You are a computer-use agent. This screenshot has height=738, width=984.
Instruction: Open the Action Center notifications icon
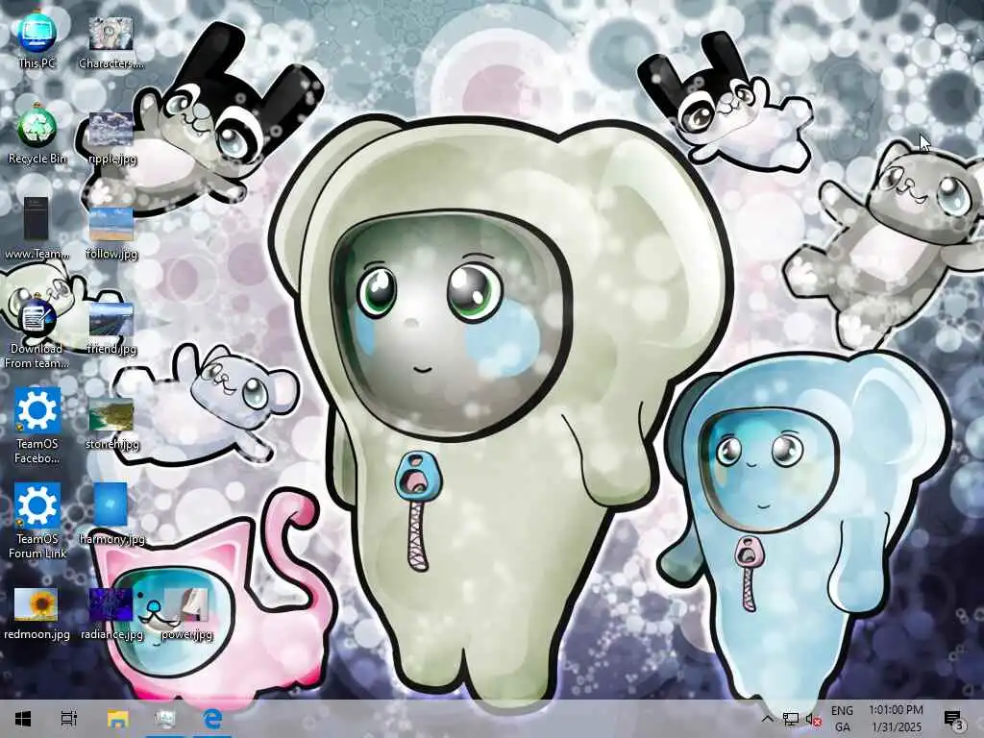(954, 719)
